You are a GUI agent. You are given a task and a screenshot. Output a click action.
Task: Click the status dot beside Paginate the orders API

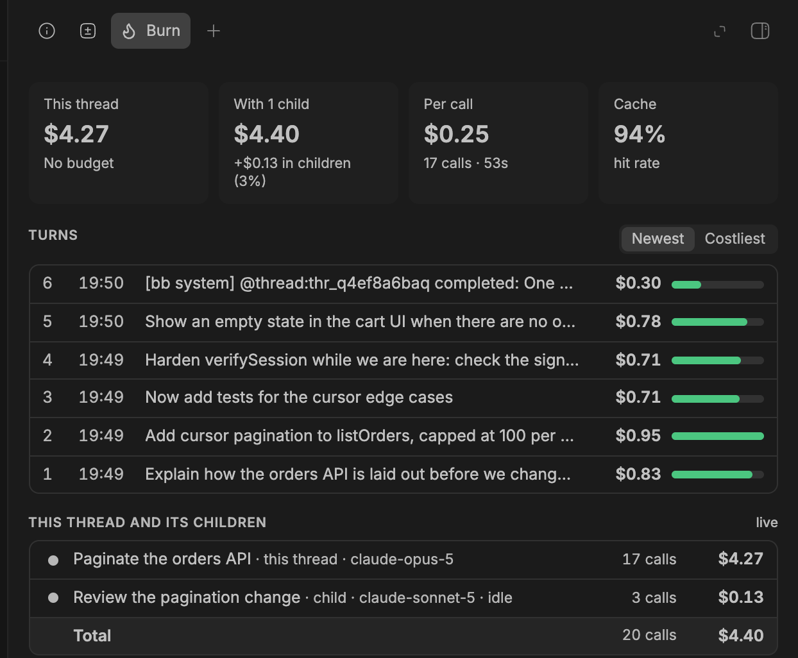click(x=53, y=561)
